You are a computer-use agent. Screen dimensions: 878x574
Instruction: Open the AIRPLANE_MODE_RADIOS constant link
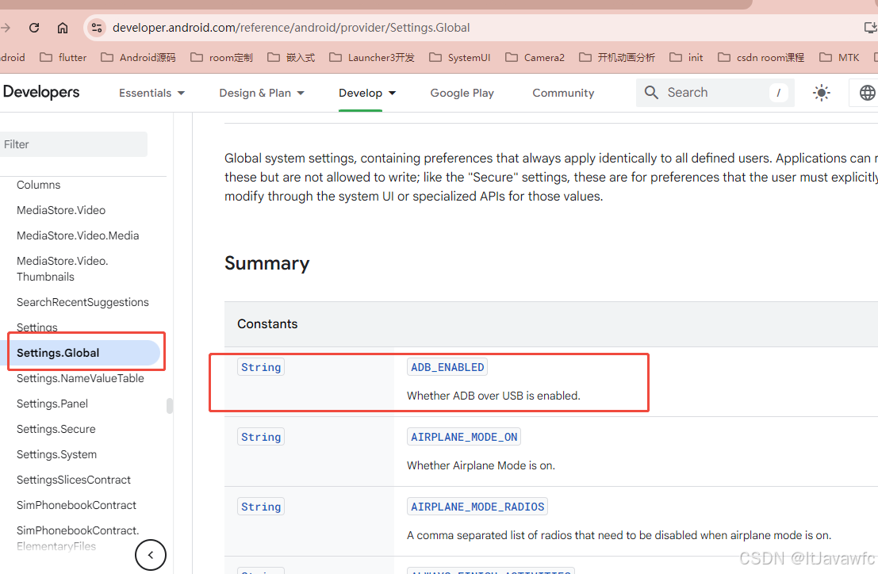click(477, 507)
